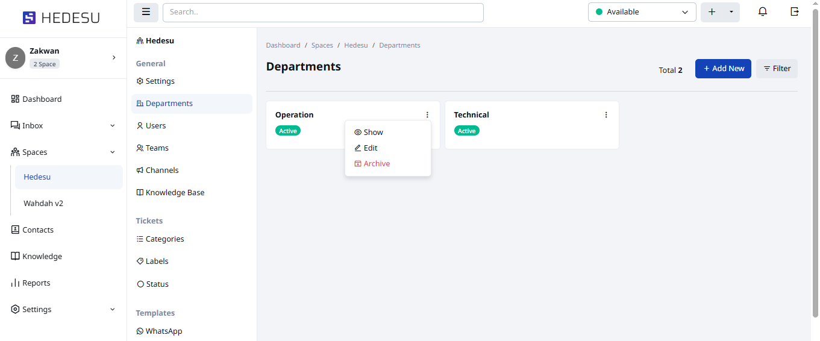Screen dimensions: 820x341
Task: Click the Operation card three-dot icon
Action: pos(427,115)
